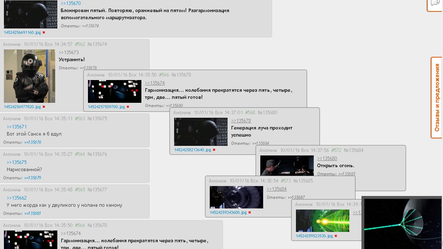Click counter #573 in popup header
The image size is (443, 249).
(x=286, y=181)
